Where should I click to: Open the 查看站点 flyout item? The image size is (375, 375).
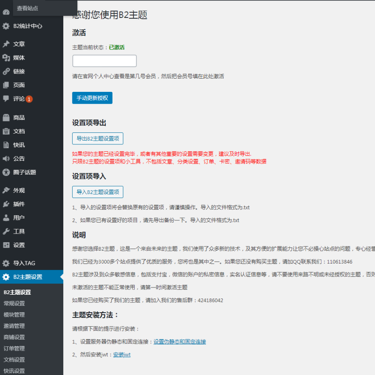[27, 8]
